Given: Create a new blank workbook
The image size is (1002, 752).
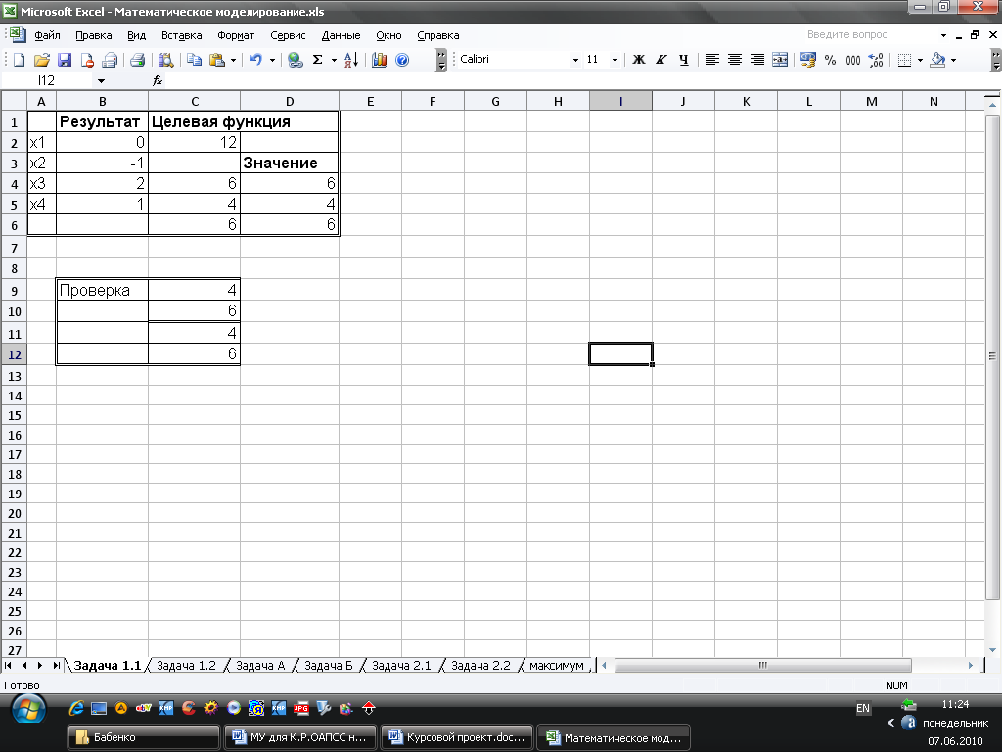Looking at the screenshot, I should pos(19,60).
